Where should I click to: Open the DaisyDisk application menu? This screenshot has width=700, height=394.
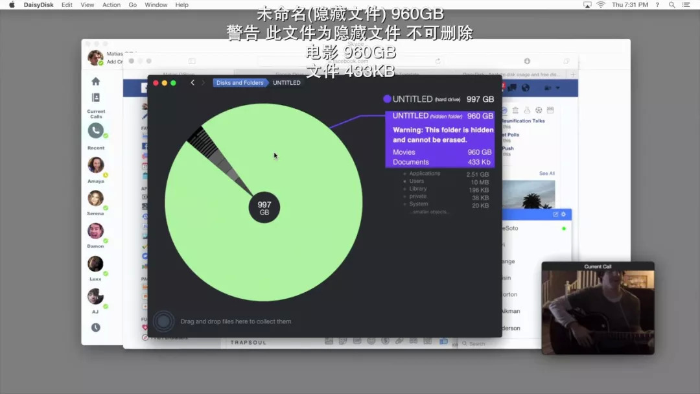click(x=38, y=5)
